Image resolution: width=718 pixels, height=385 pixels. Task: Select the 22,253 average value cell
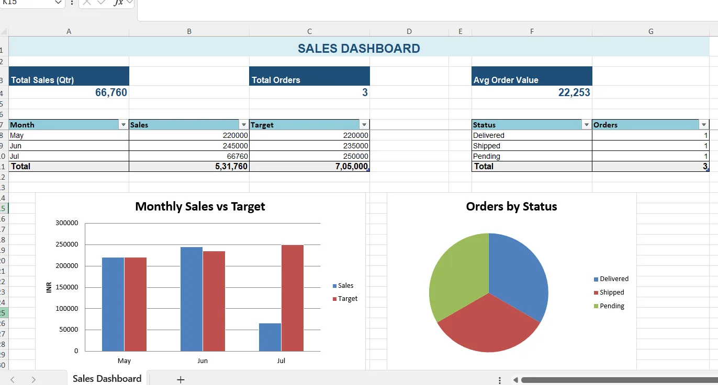[532, 92]
